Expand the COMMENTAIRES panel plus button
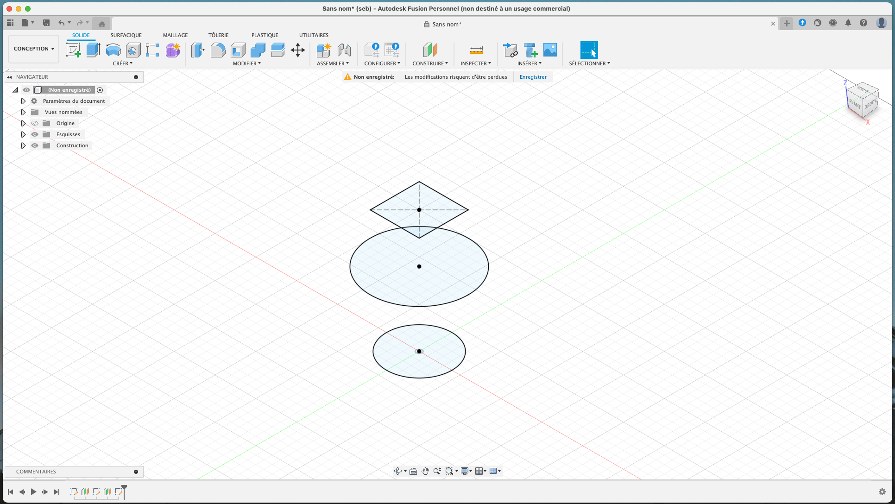This screenshot has width=895, height=504. (x=136, y=472)
